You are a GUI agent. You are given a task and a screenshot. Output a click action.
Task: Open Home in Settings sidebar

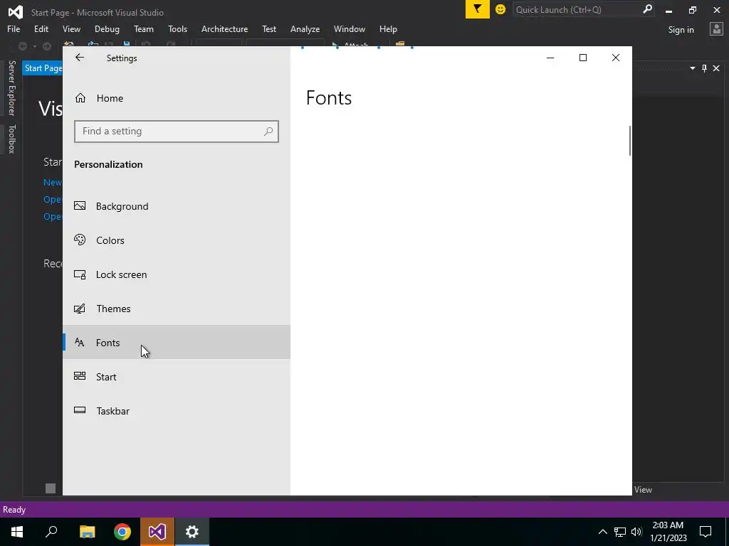point(177,98)
